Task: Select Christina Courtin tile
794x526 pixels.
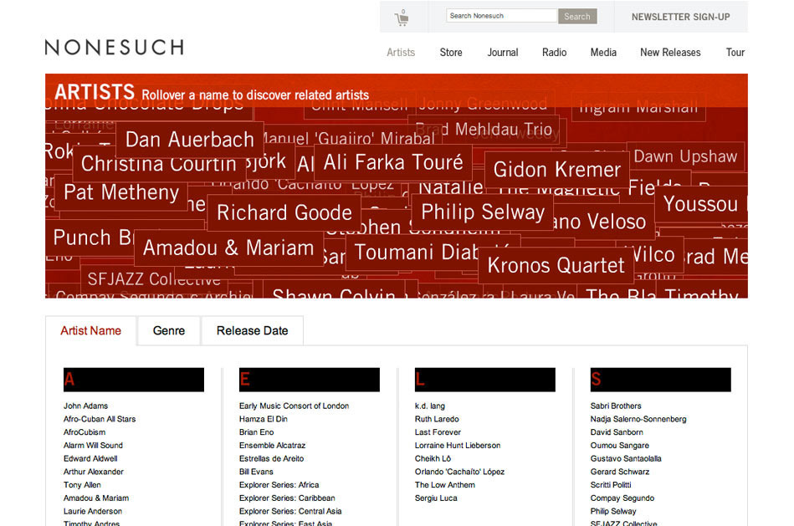Action: (x=158, y=164)
